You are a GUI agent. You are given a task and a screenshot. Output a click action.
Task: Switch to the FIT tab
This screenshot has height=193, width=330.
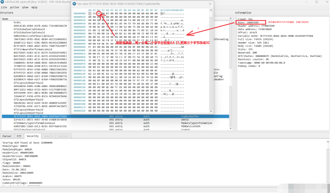pyautogui.click(x=19, y=136)
